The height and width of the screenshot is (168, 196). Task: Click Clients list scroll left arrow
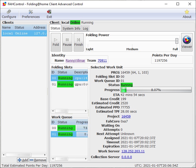tap(4, 155)
